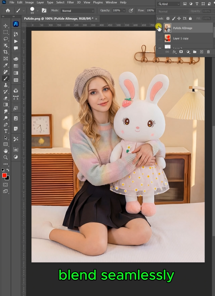The width and height of the screenshot is (215, 296).
Task: Hide the PsAide AIImage layer
Action: (159, 28)
